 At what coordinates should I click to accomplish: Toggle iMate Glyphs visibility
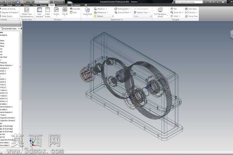pyautogui.click(x=6, y=16)
